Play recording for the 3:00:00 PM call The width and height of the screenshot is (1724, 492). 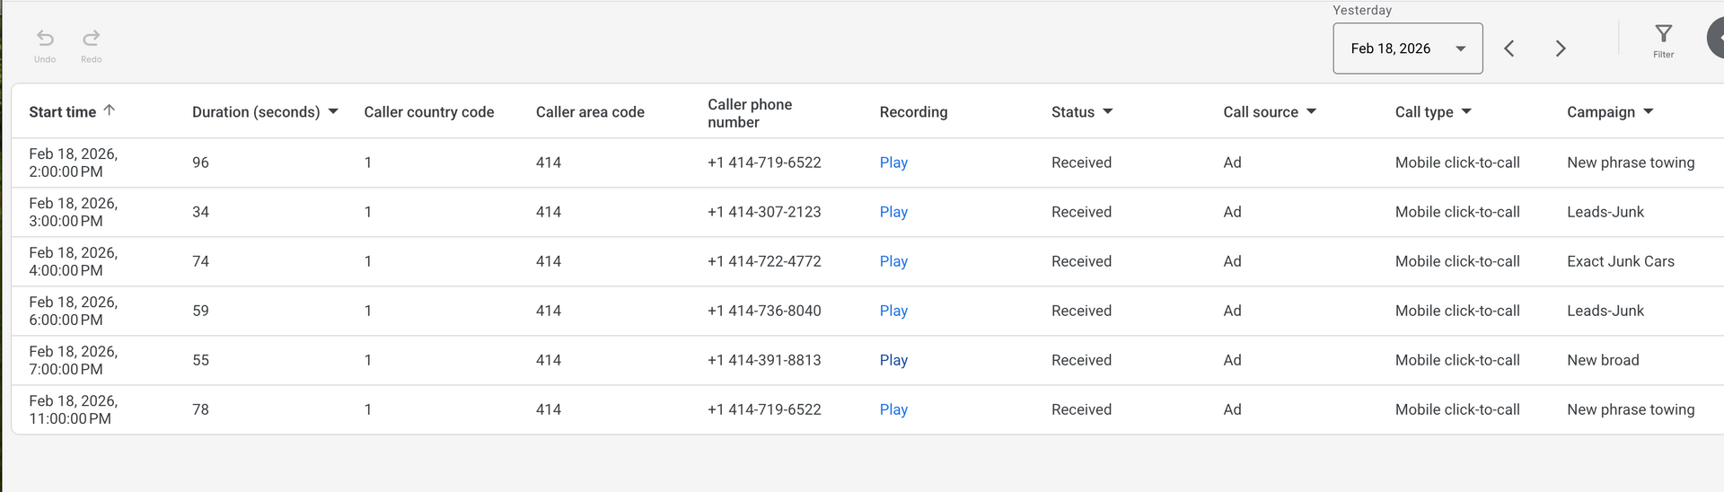893,212
